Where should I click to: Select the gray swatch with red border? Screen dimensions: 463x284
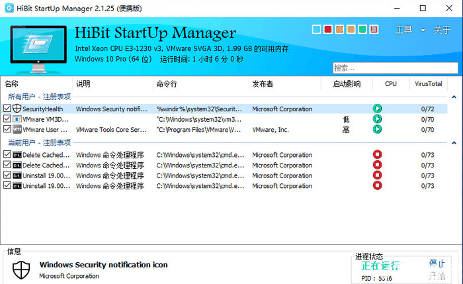pos(374,30)
